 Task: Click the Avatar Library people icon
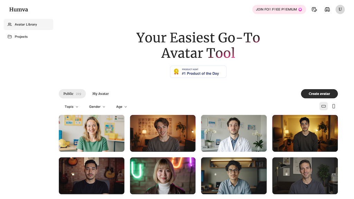click(x=10, y=25)
